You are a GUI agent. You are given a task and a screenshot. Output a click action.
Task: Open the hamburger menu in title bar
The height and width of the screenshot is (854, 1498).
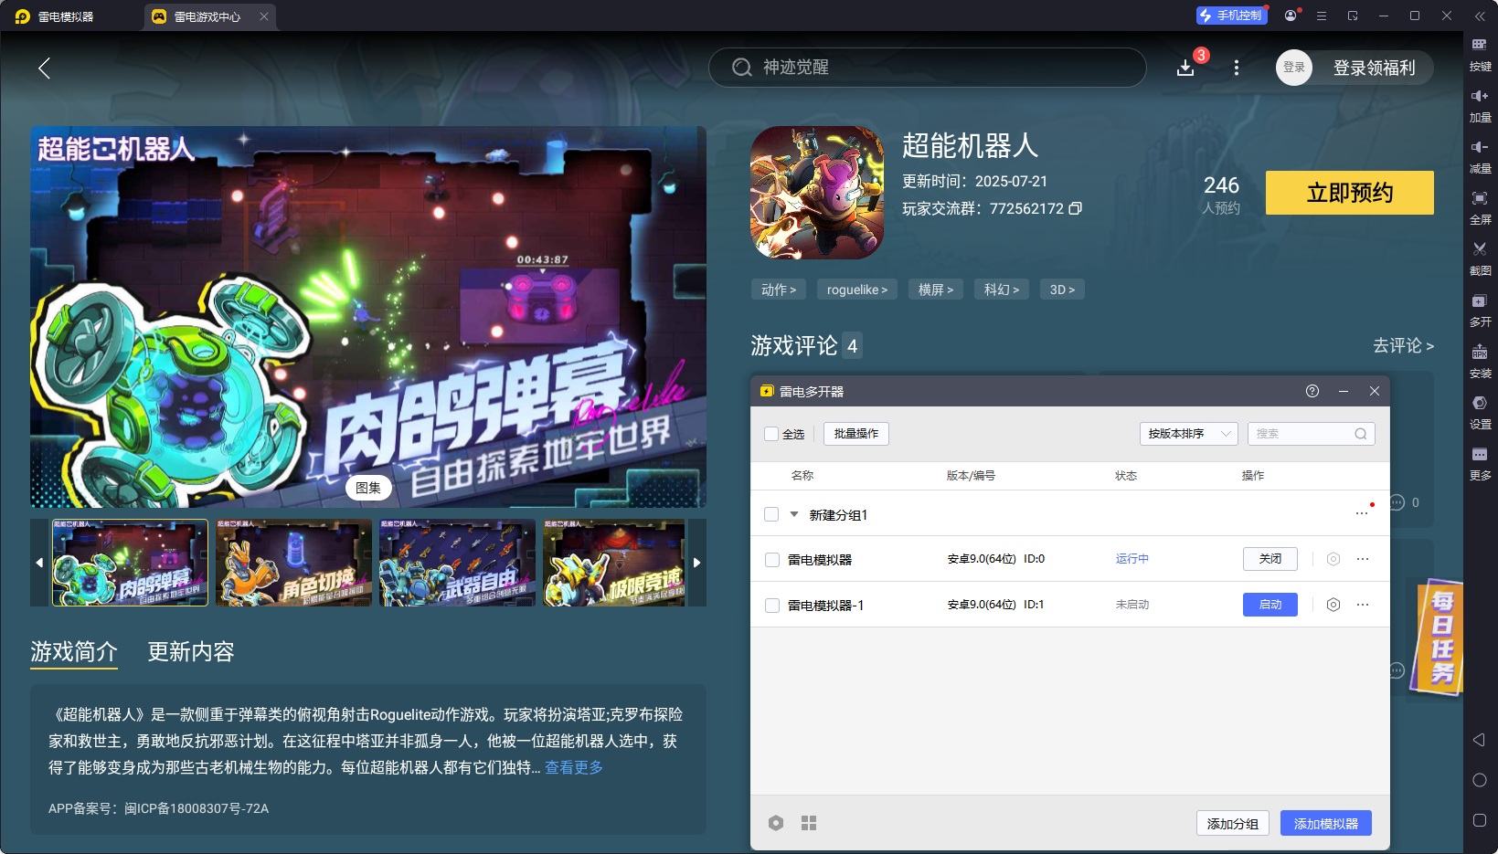[x=1322, y=16]
